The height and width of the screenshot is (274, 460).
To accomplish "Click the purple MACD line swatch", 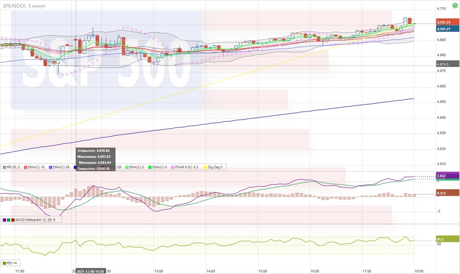I will point(5,220).
